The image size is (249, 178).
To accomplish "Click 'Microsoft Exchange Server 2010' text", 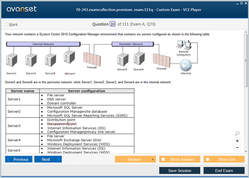I will coord(74,140).
